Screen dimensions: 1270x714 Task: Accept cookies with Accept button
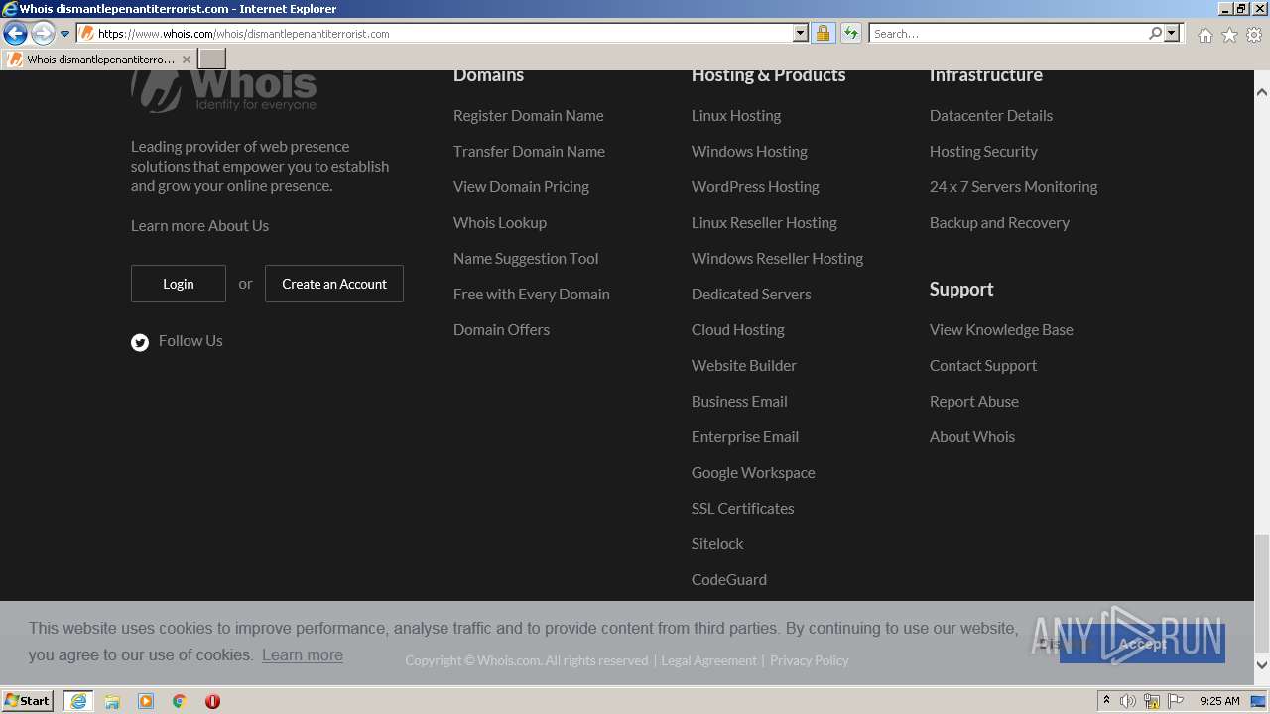(1142, 644)
